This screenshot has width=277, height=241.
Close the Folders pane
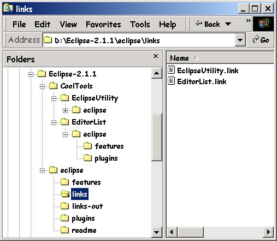pos(156,56)
